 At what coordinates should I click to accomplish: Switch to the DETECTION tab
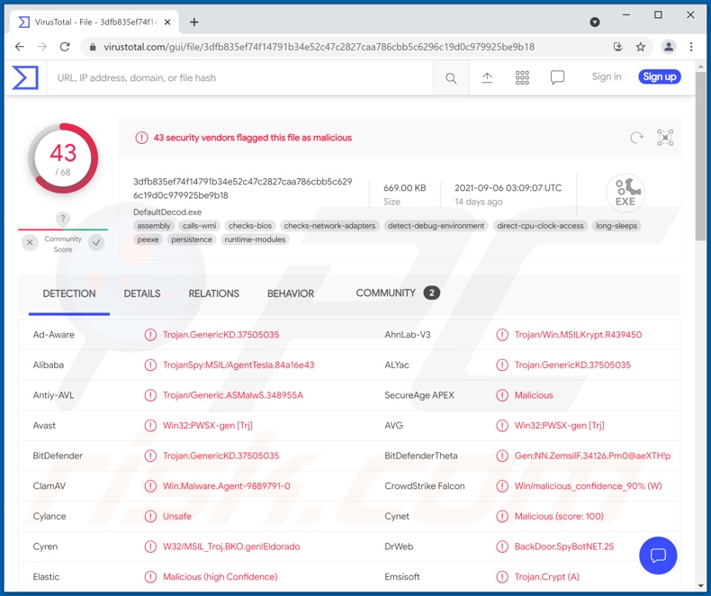tap(69, 293)
